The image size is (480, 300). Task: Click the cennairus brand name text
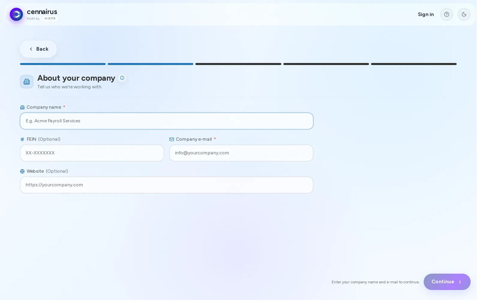pos(42,12)
